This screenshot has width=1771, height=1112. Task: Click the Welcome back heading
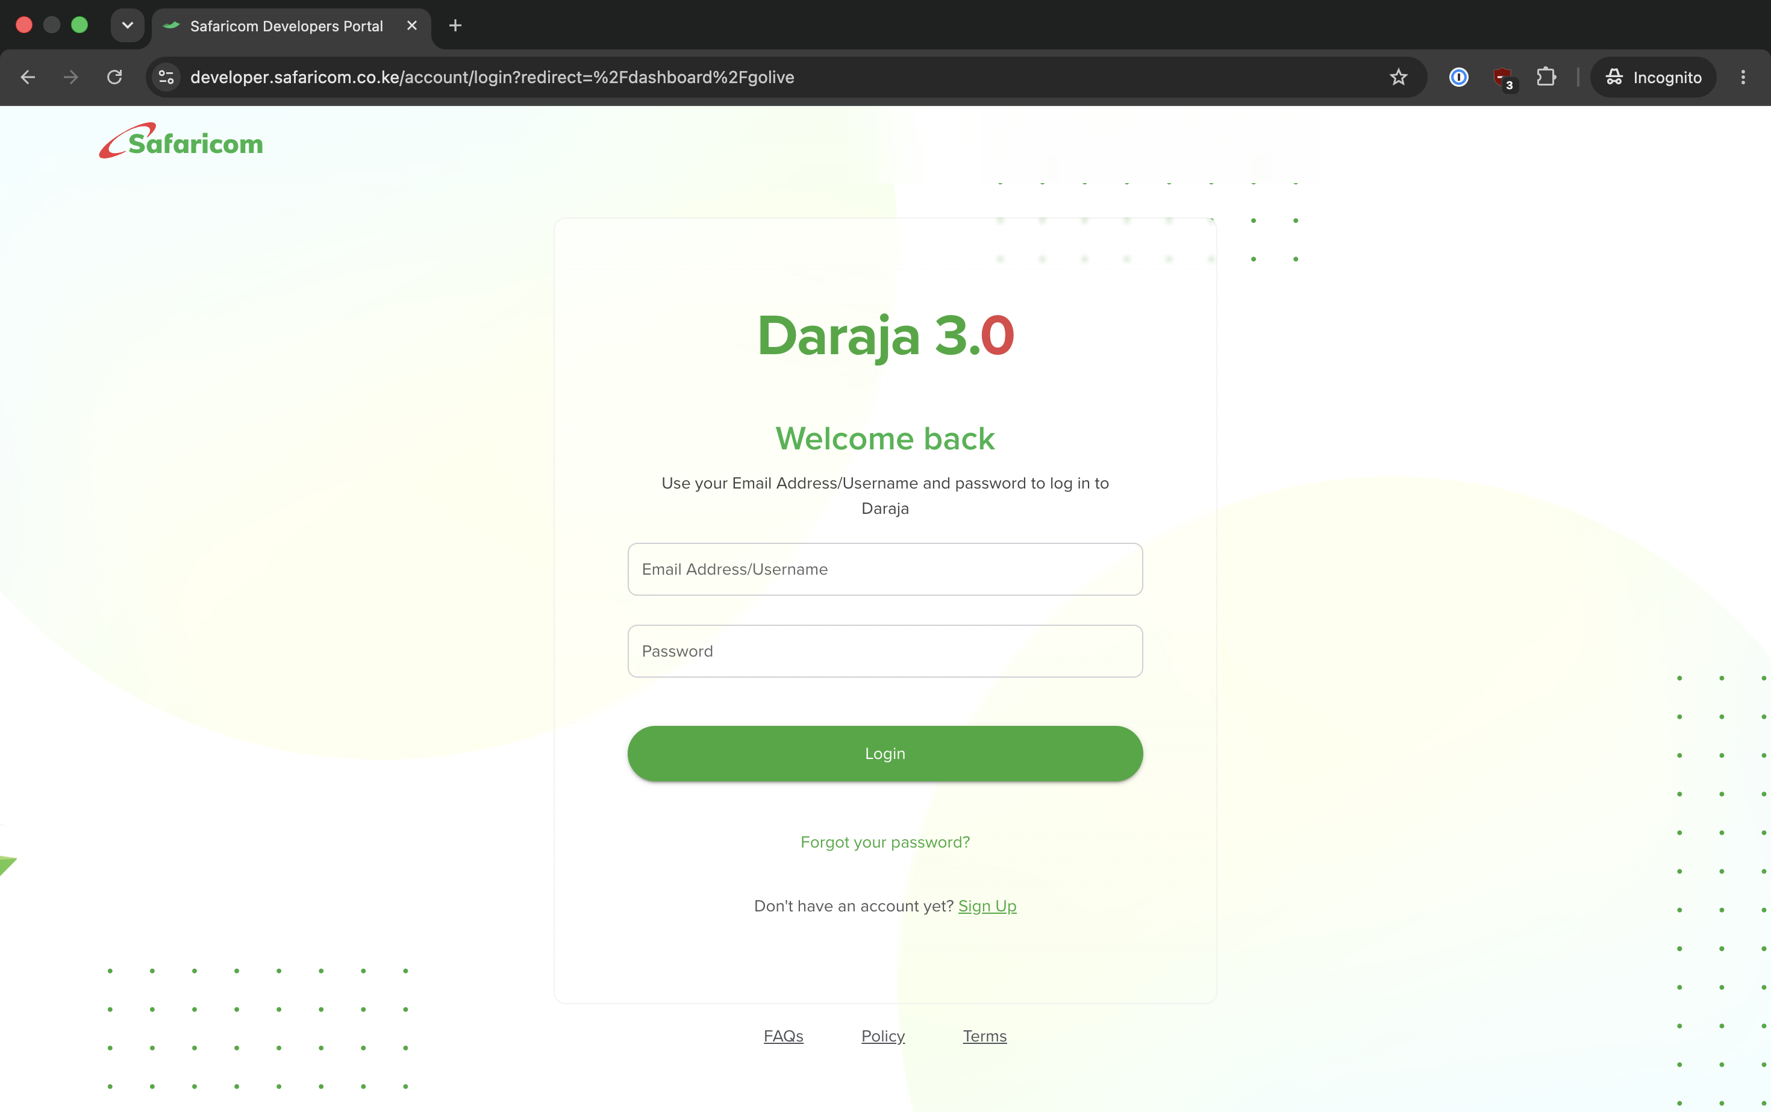(x=885, y=439)
